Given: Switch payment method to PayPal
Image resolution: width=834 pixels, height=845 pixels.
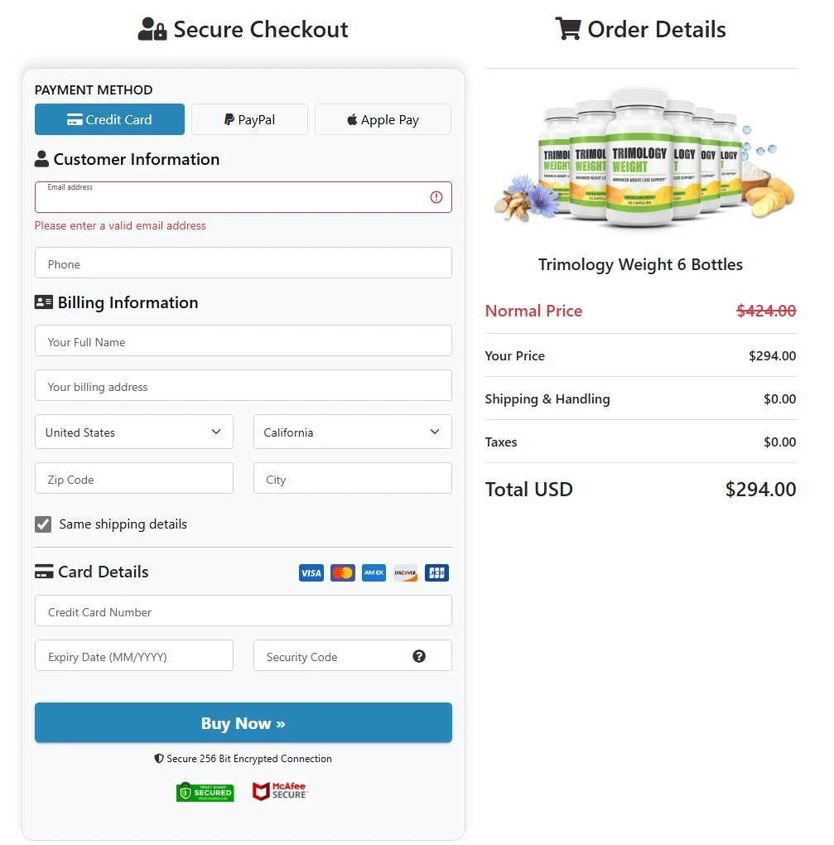Looking at the screenshot, I should coord(249,118).
